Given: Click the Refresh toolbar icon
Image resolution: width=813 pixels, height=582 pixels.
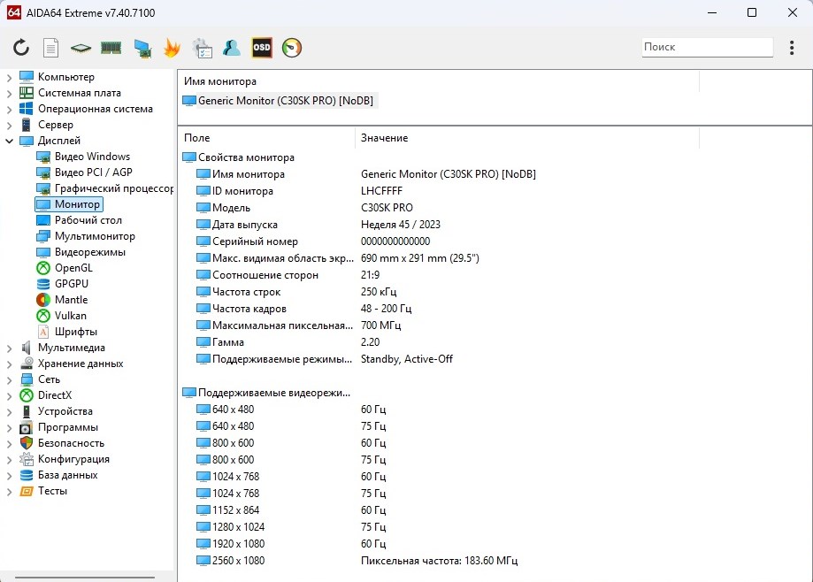Looking at the screenshot, I should (21, 48).
